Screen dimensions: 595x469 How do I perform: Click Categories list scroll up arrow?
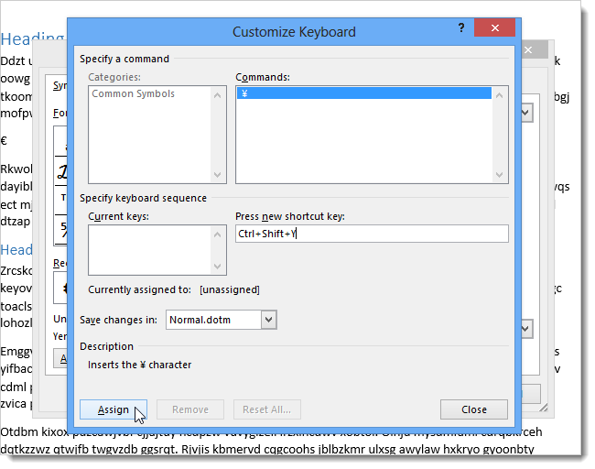(217, 95)
